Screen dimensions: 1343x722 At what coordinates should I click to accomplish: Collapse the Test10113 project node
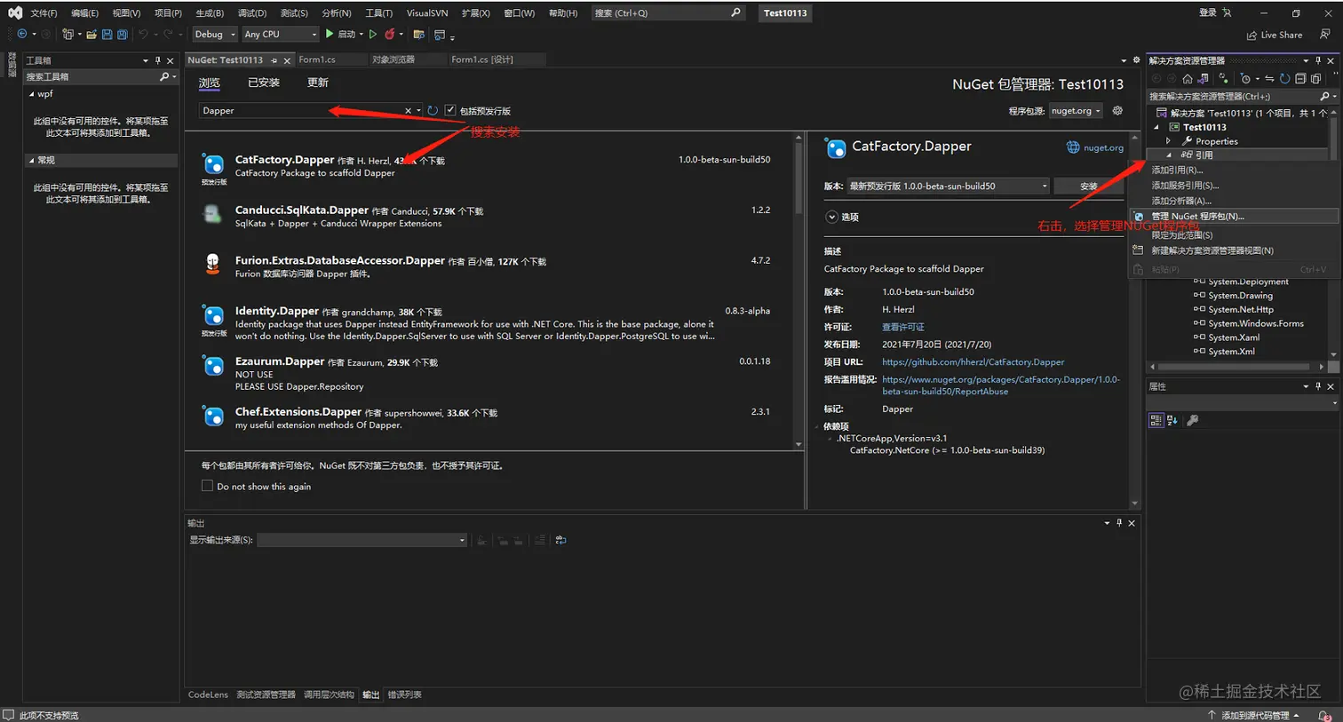pos(1156,127)
